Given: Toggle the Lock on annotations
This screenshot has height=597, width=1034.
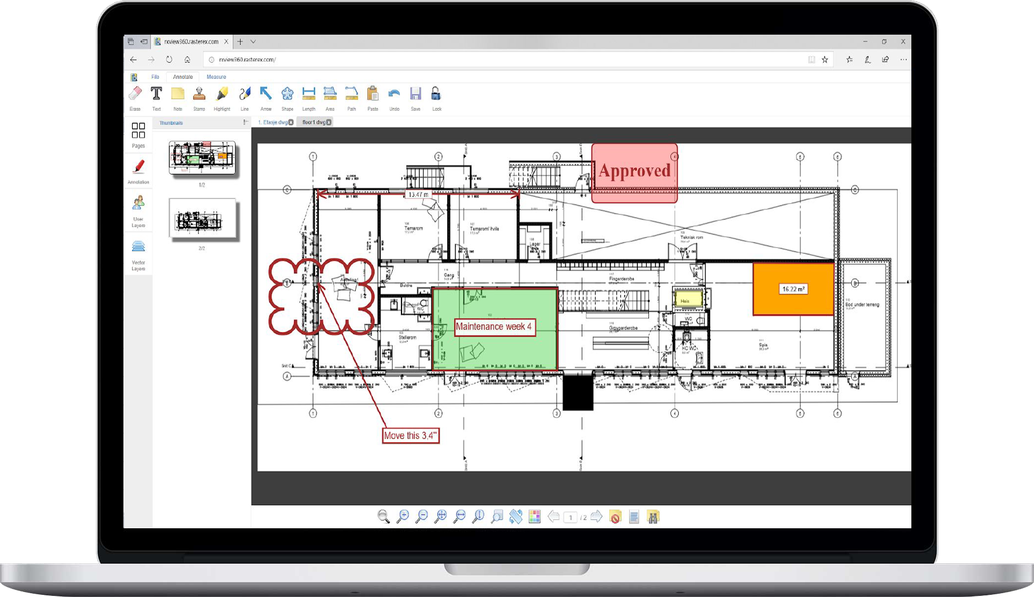Looking at the screenshot, I should pyautogui.click(x=437, y=93).
